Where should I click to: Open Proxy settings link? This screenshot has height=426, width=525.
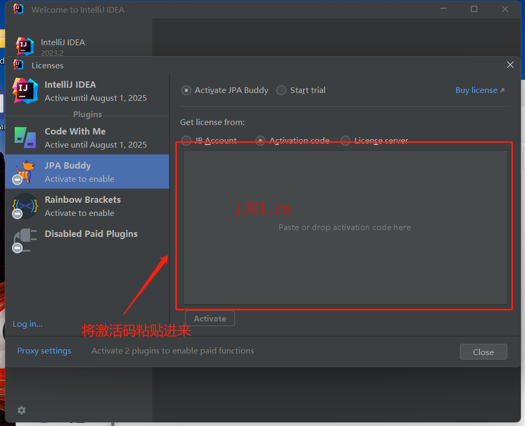(x=44, y=351)
